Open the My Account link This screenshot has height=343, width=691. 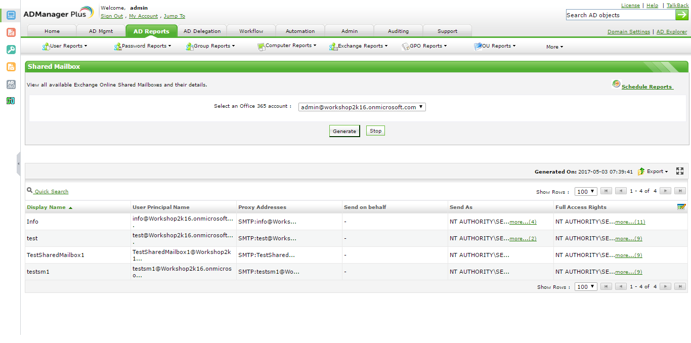(x=144, y=16)
